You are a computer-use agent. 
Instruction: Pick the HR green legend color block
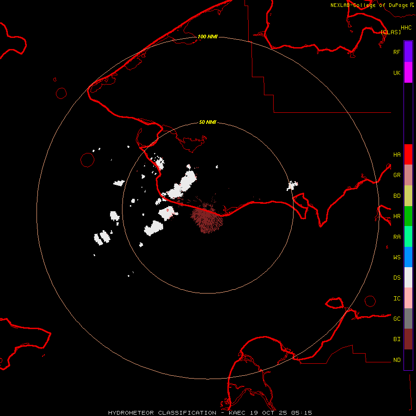pyautogui.click(x=408, y=216)
